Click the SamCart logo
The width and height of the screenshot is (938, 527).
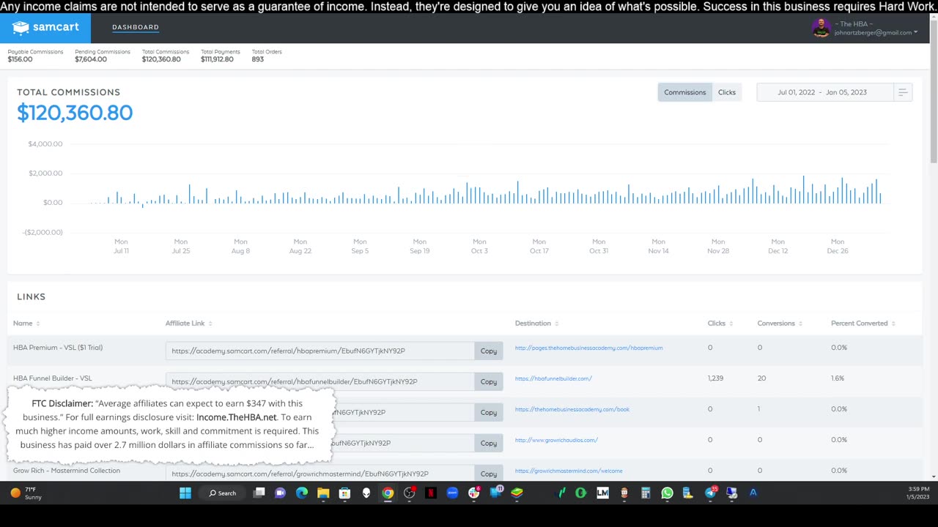pos(45,28)
